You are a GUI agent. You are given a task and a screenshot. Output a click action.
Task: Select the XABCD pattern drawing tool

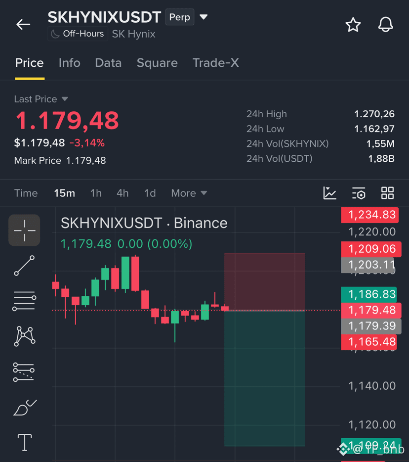[x=24, y=336]
